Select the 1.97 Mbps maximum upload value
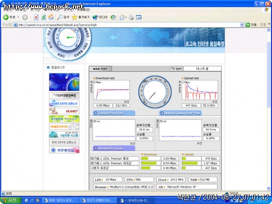The width and height of the screenshot is (272, 204). pos(211,163)
